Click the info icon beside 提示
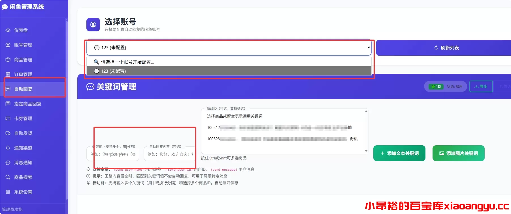The width and height of the screenshot is (511, 214). click(x=88, y=176)
